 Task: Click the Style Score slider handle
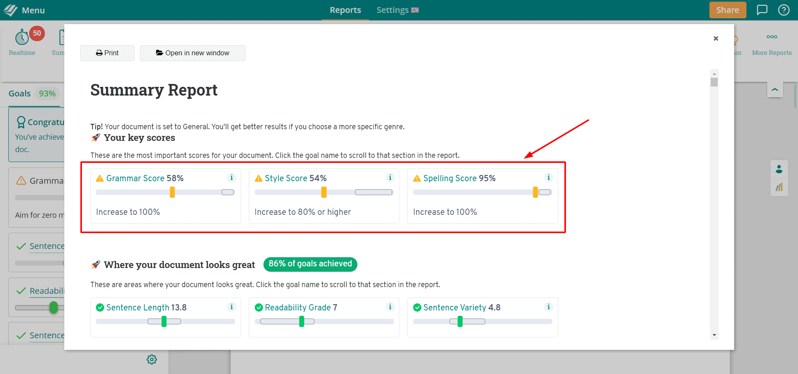(x=324, y=192)
